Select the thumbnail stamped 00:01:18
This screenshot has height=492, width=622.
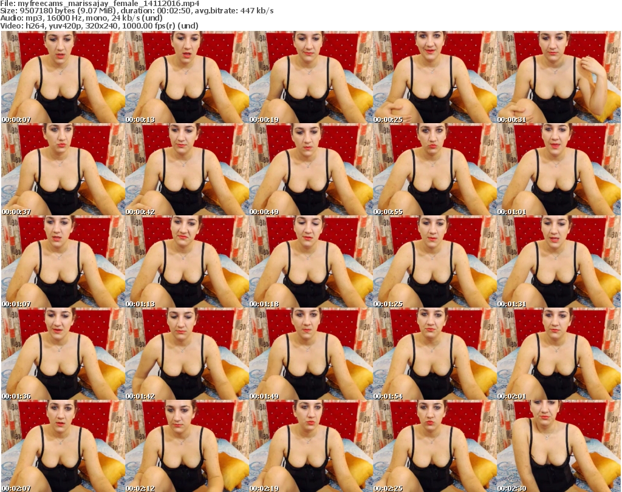click(310, 262)
